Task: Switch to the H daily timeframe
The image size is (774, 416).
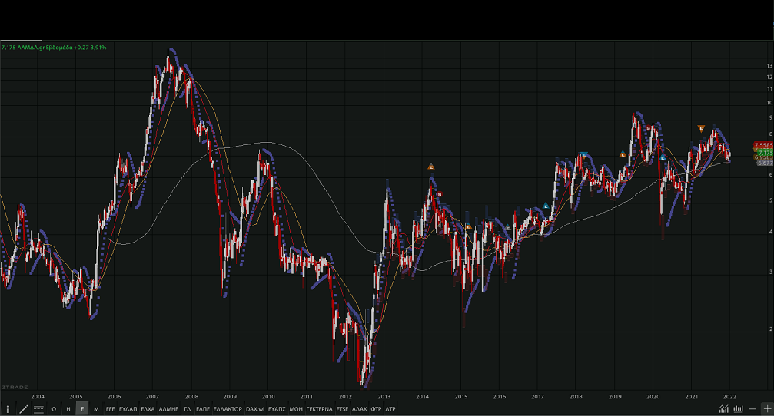Action: pyautogui.click(x=68, y=409)
